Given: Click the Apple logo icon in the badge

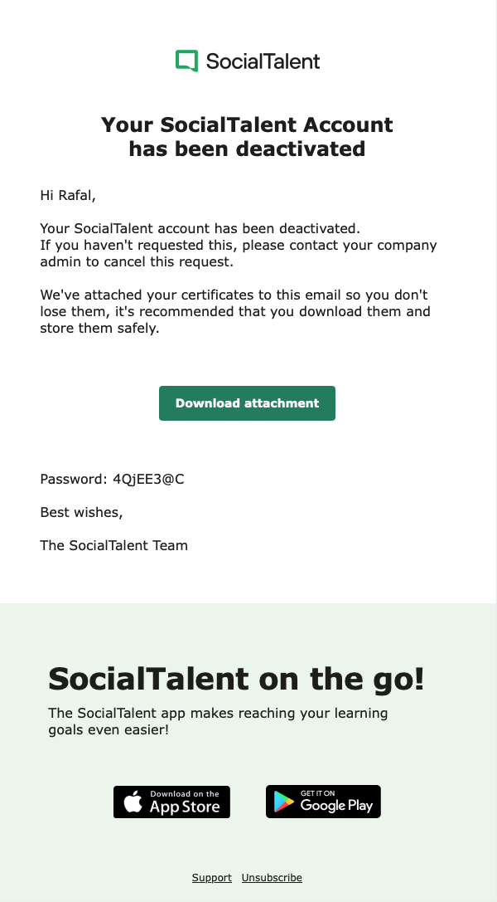Looking at the screenshot, I should coord(133,802).
